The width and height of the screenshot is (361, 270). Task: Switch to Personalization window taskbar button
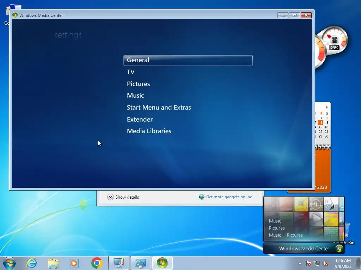click(x=119, y=263)
